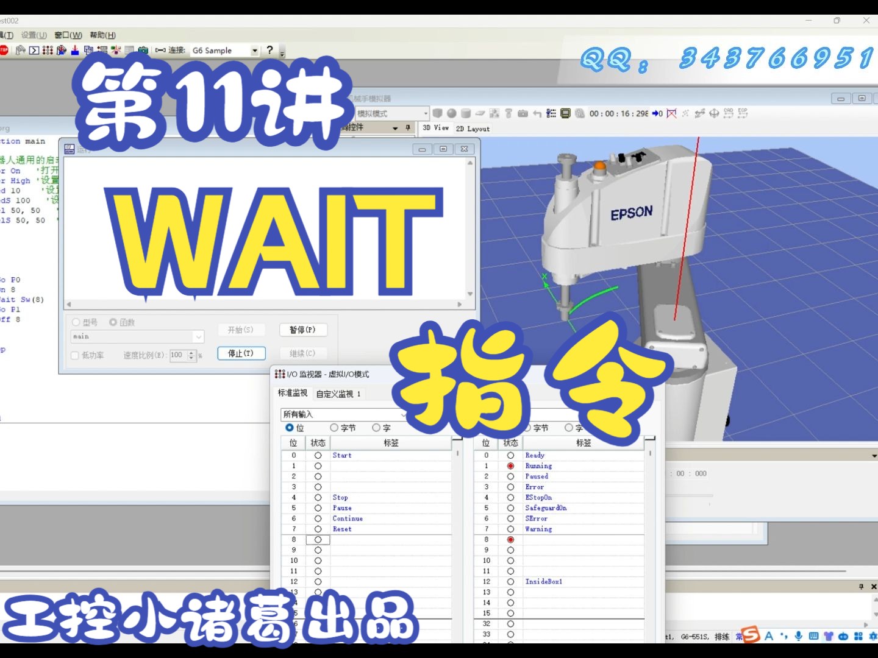Add a plane object in simulator toolbar

pos(480,113)
